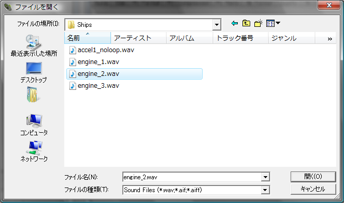344x203 pixels.
Task: Click the engine_1.wav file icon
Action: 73,62
